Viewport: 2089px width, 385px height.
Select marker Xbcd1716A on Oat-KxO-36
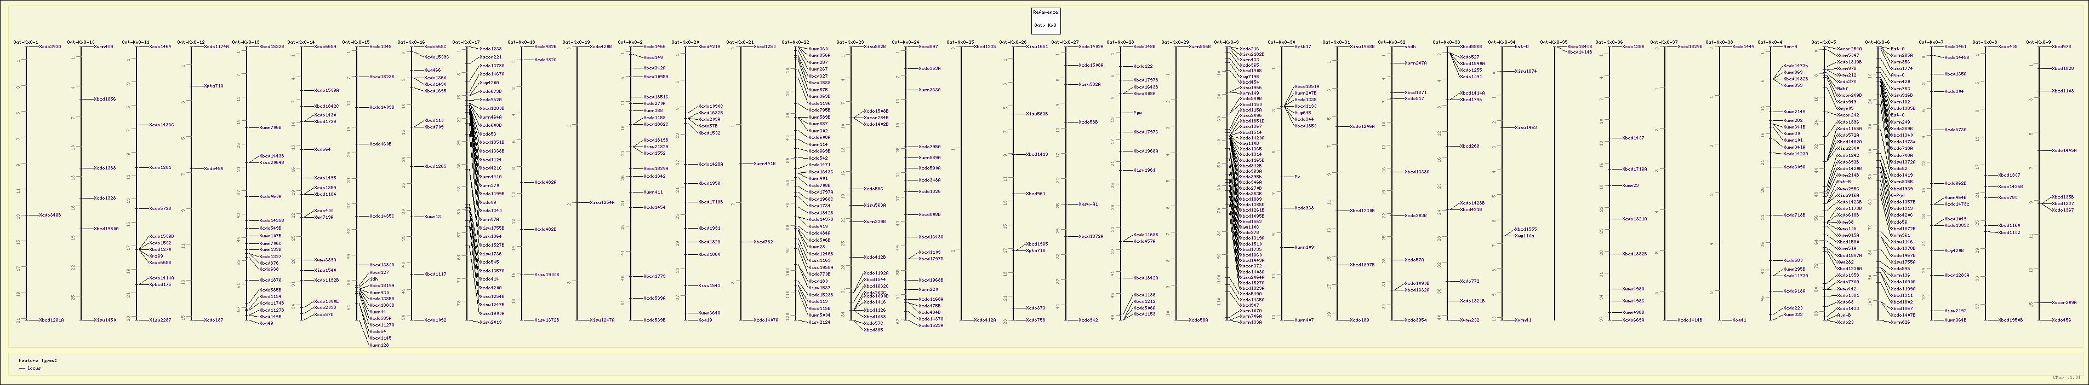pos(1635,169)
